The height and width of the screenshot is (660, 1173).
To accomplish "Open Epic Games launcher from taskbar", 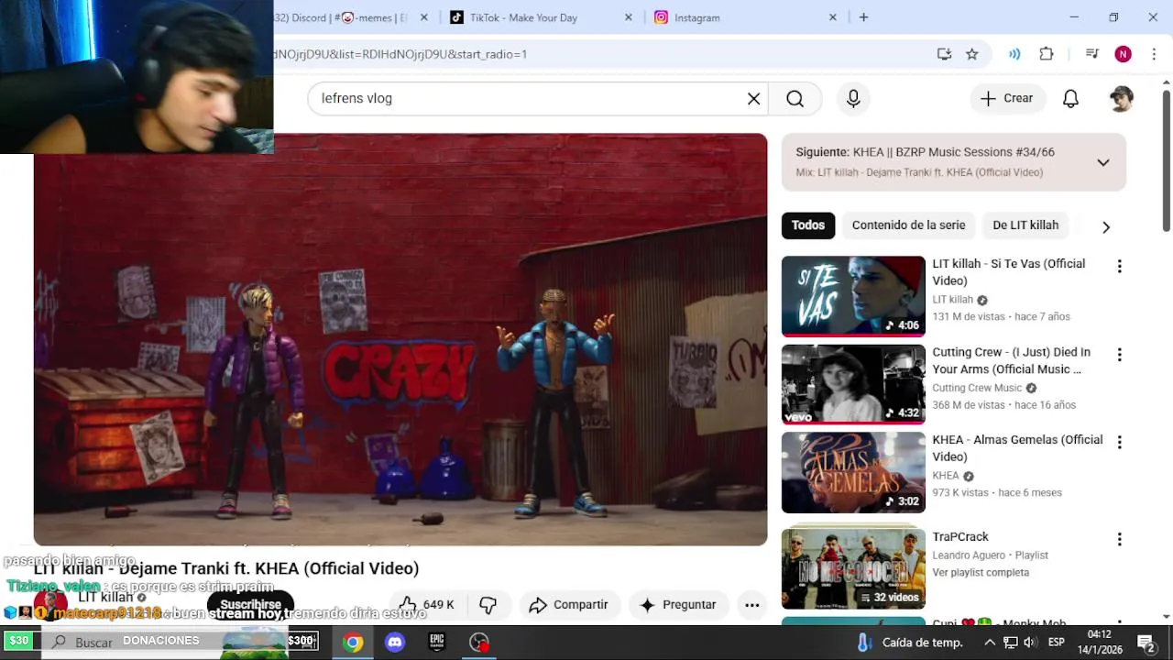I will 437,643.
